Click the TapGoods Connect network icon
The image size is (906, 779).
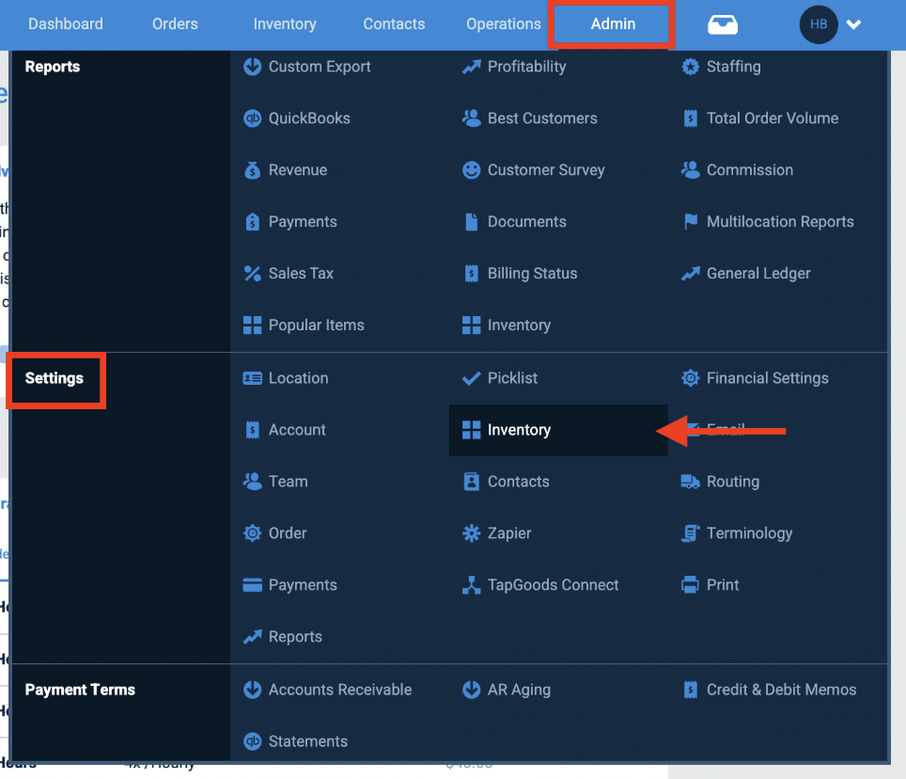pyautogui.click(x=471, y=585)
